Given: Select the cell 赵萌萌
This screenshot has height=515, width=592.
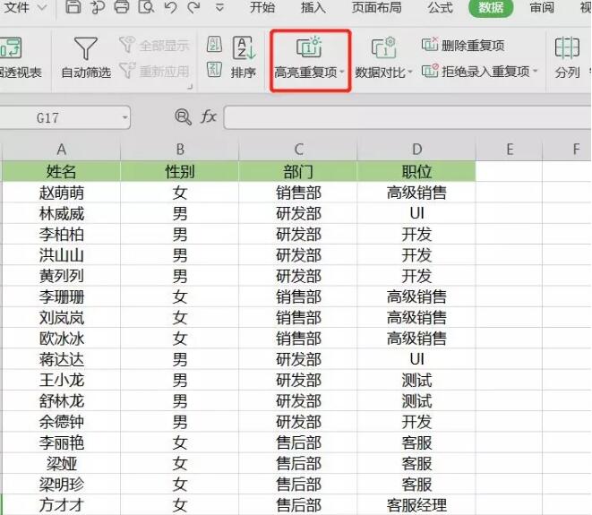Looking at the screenshot, I should [61, 193].
